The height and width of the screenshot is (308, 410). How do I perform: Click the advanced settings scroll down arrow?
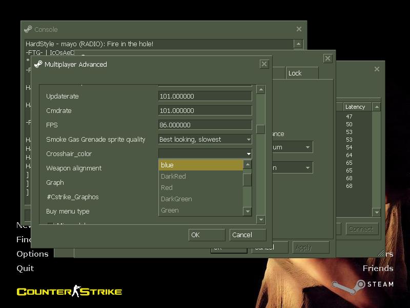click(261, 220)
